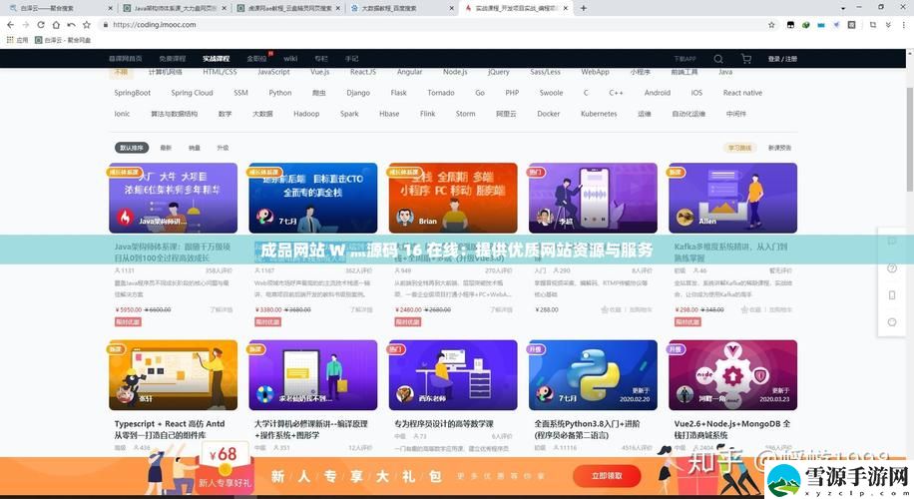The image size is (914, 499).
Task: Open the Java架构师 course thumbnail
Action: pos(174,198)
